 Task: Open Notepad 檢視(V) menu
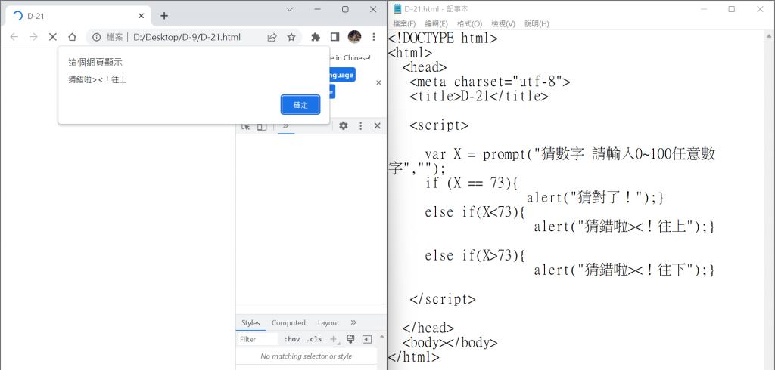point(503,23)
